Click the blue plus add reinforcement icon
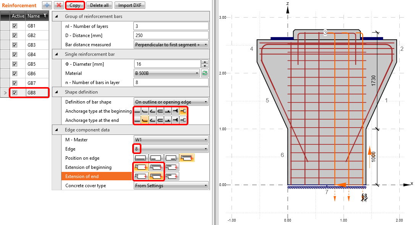The height and width of the screenshot is (225, 415). 47,5
